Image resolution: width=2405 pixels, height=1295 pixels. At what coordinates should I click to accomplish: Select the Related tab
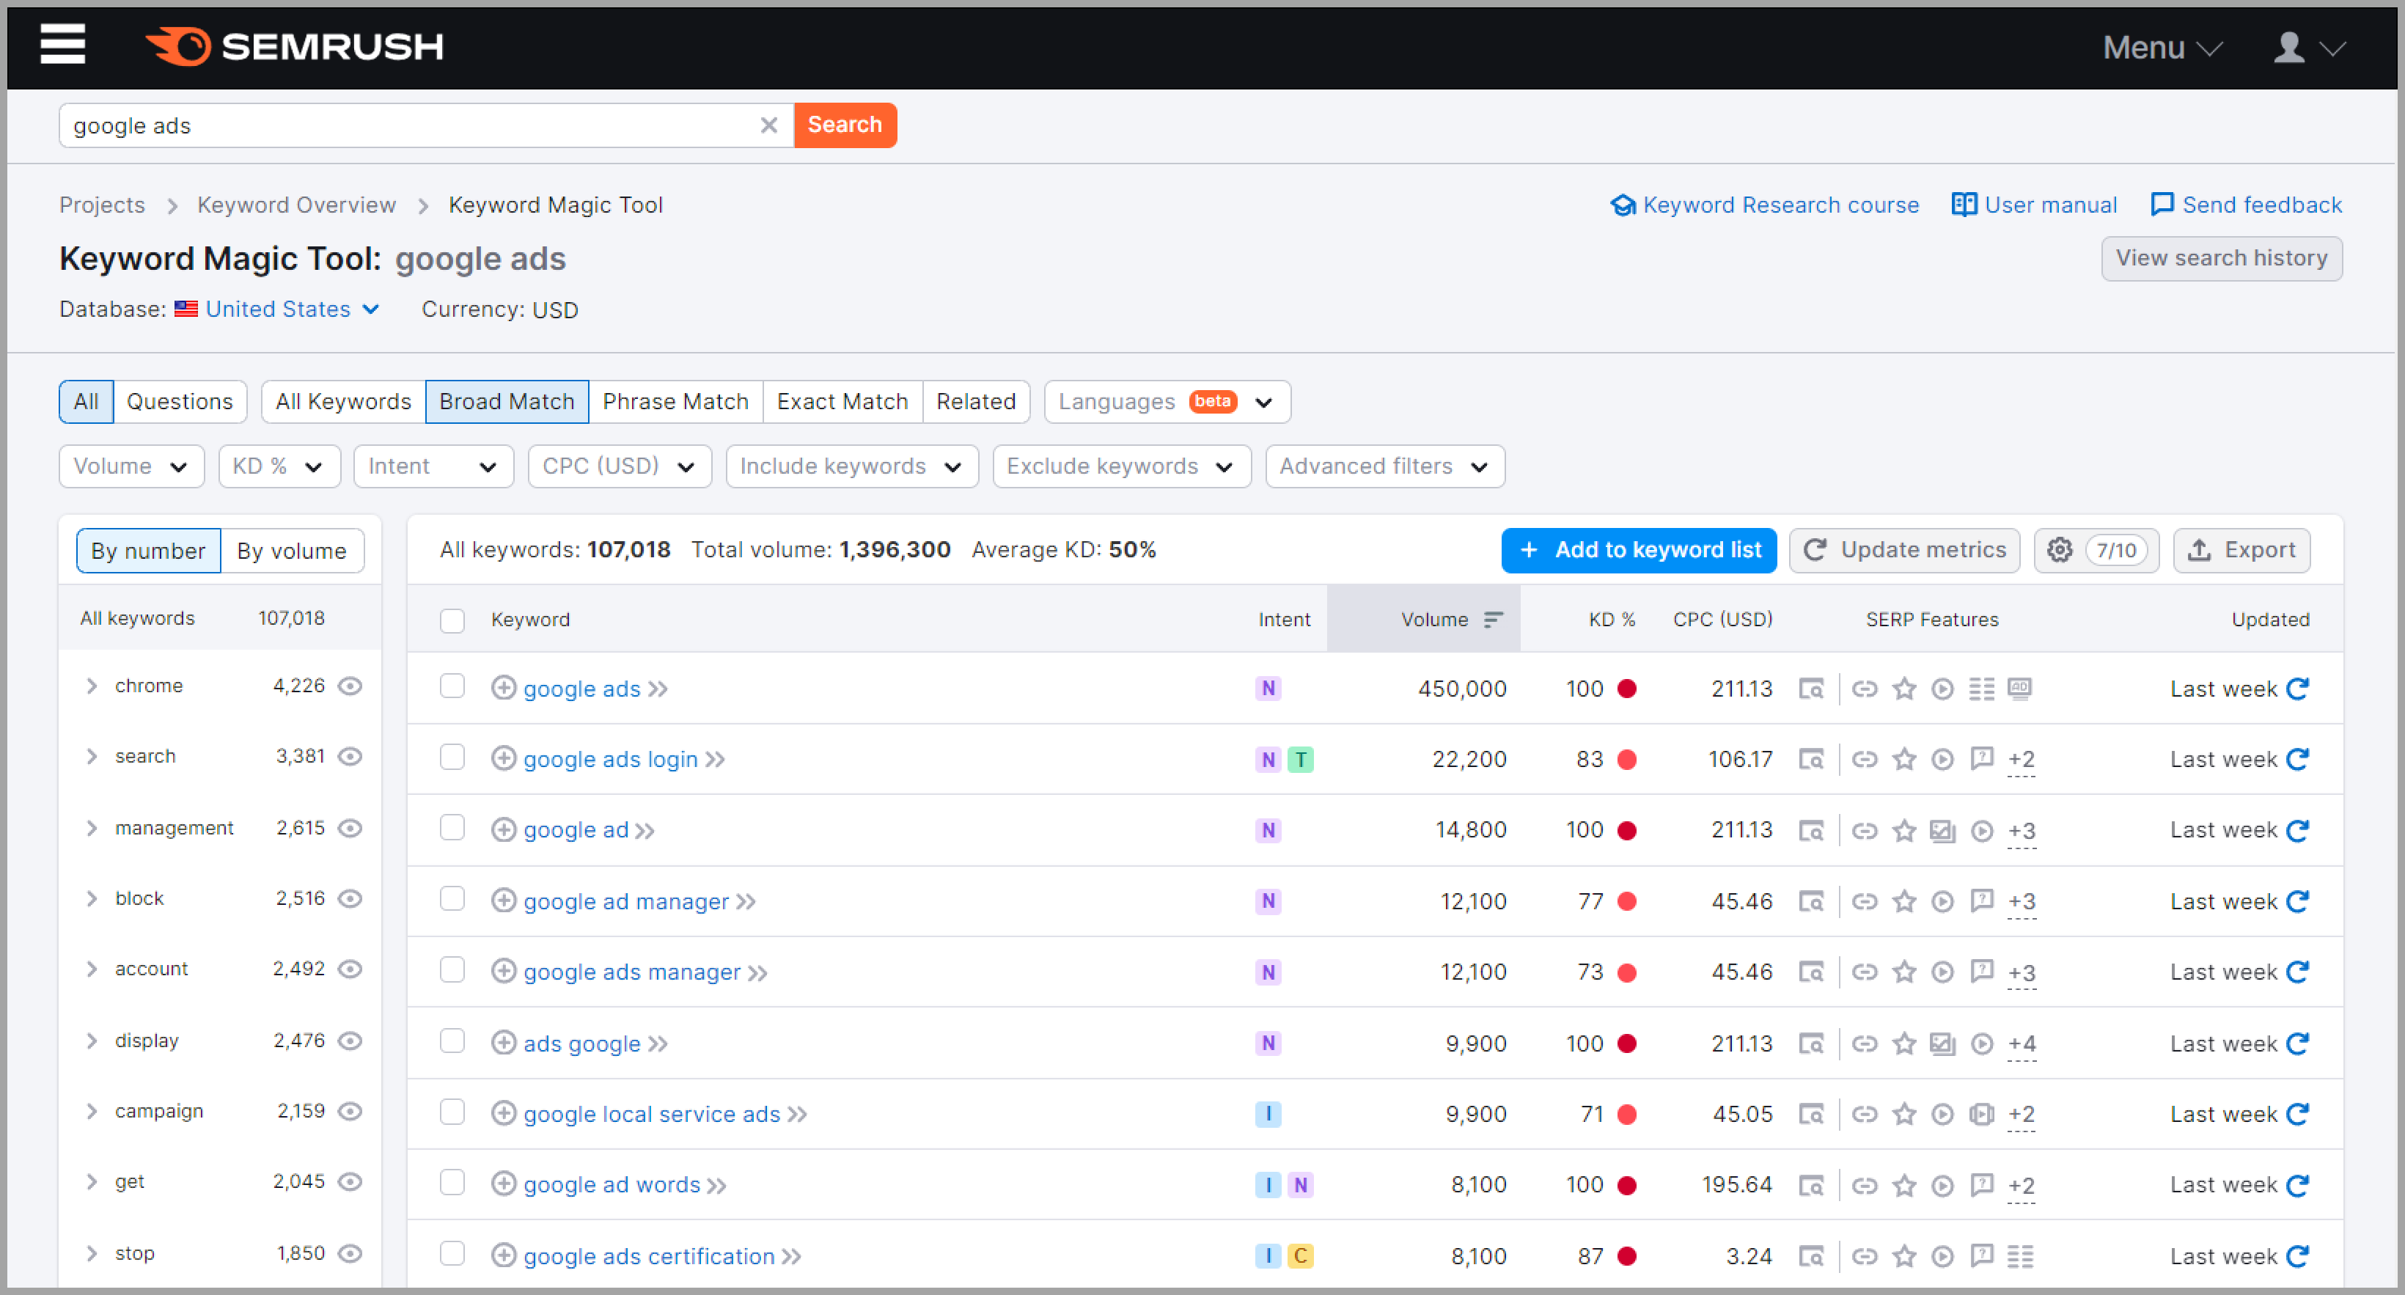[x=976, y=401]
